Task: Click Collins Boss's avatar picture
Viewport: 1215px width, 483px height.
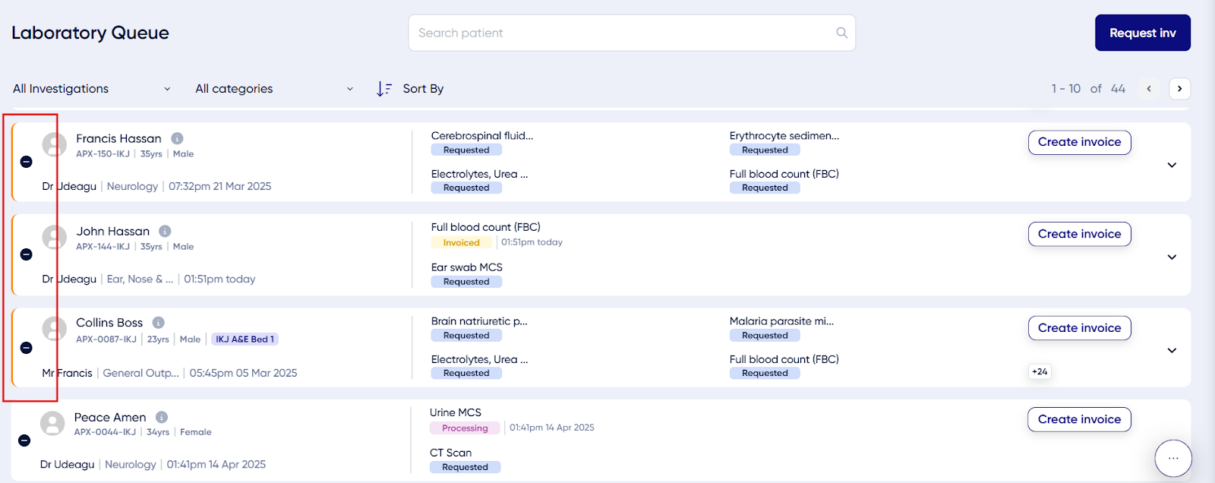Action: (54, 329)
